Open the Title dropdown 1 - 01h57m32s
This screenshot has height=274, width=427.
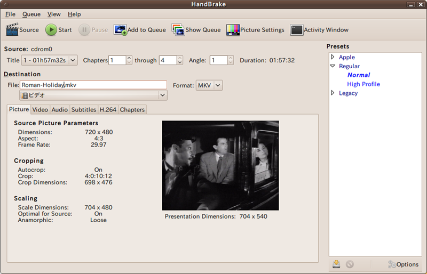point(49,60)
